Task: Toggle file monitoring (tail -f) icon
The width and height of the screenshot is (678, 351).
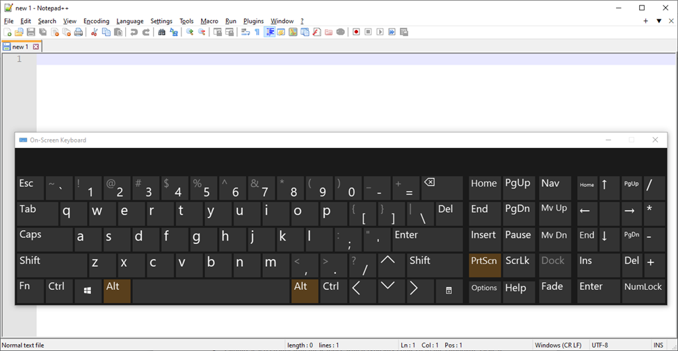Action: point(340,32)
